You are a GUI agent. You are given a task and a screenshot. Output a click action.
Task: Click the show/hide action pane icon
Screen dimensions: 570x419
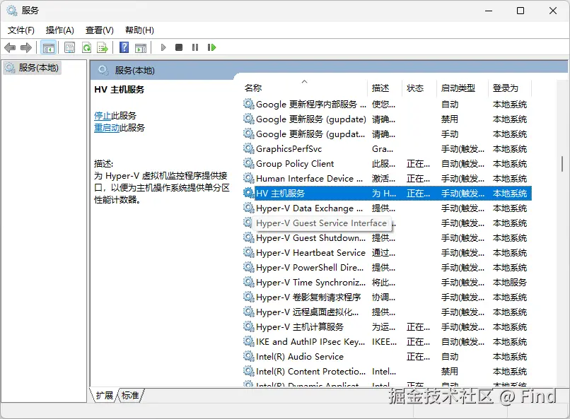(x=141, y=47)
